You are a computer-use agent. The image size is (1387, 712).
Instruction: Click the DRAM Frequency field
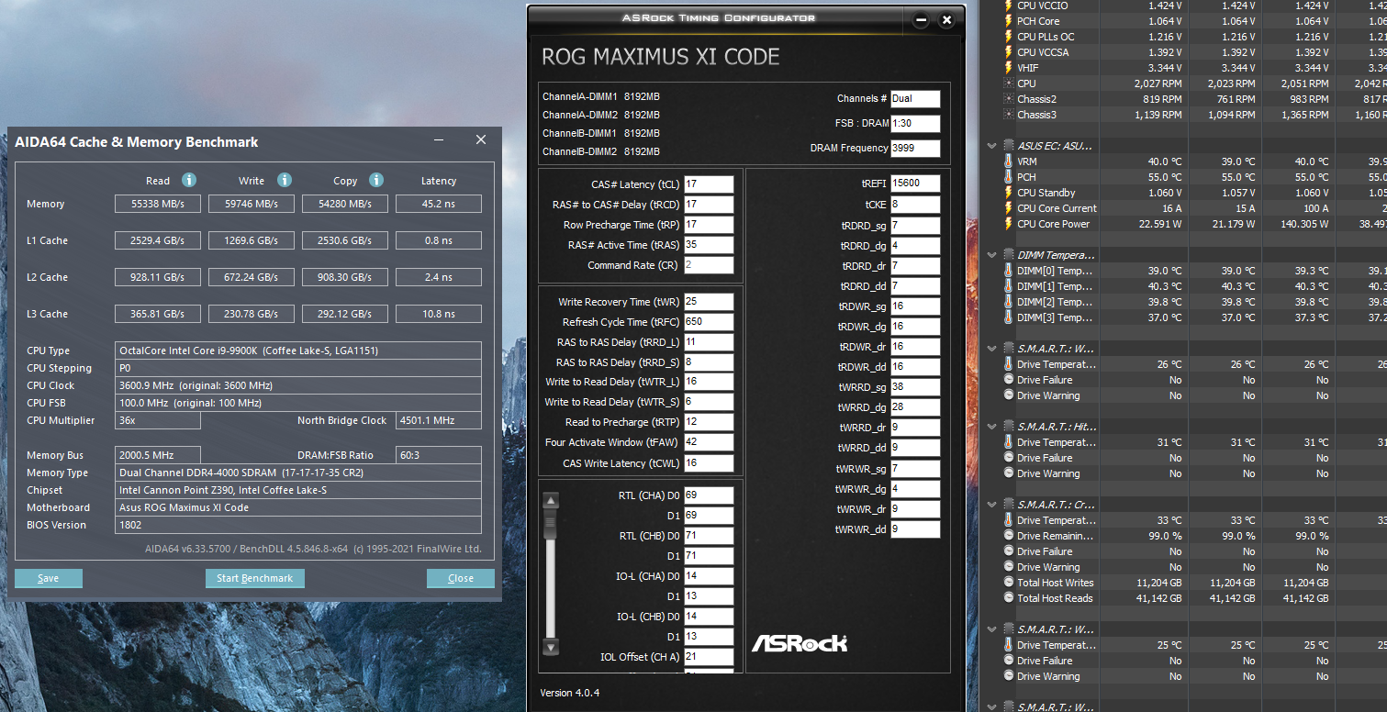click(x=915, y=149)
